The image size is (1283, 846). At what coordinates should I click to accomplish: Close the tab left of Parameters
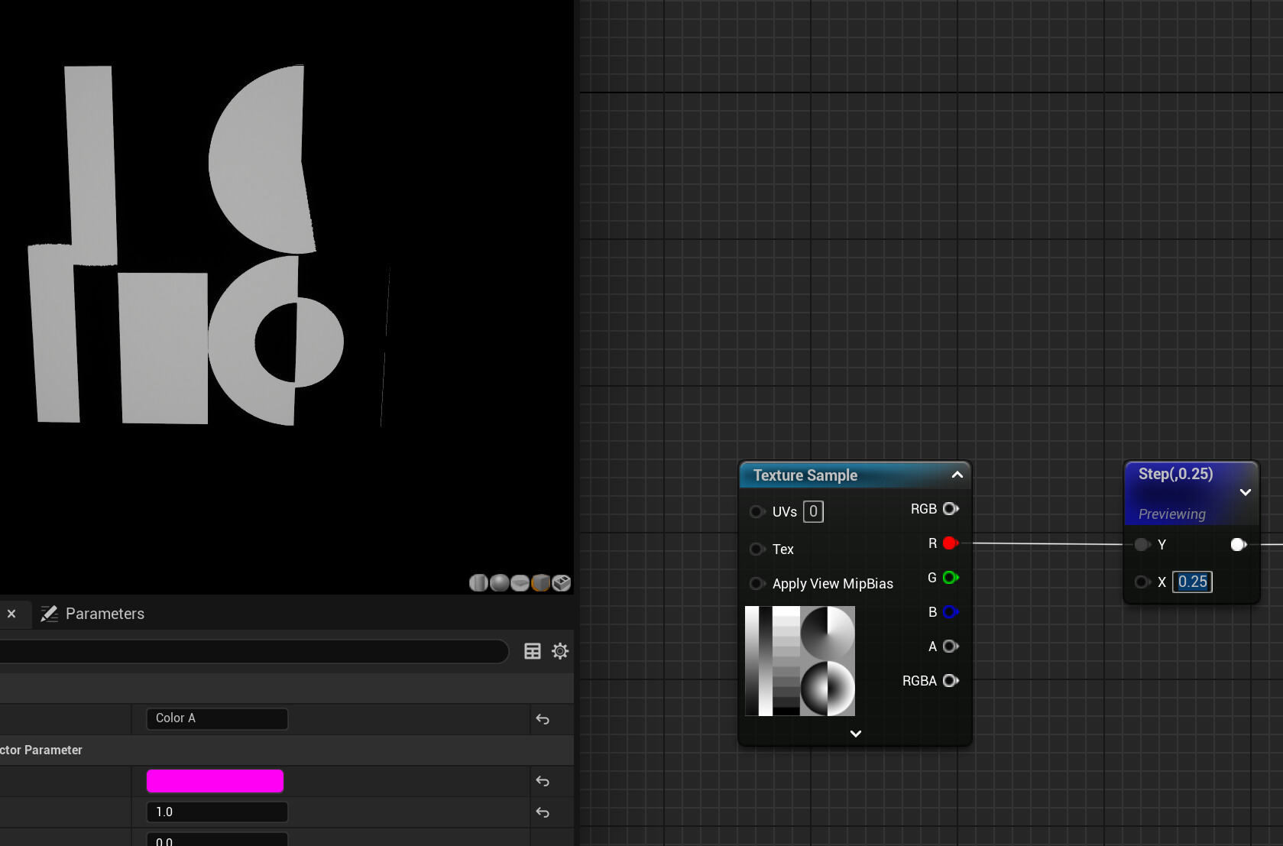(x=11, y=614)
